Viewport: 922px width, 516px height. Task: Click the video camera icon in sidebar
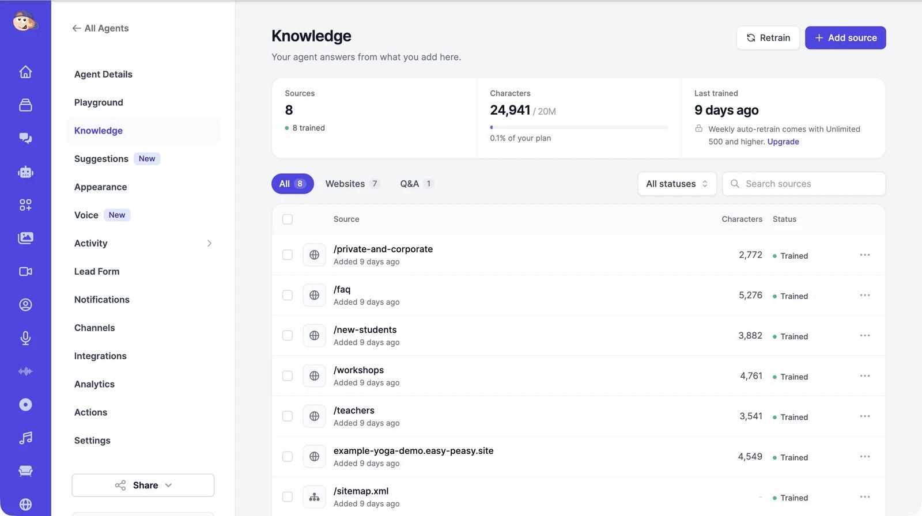click(25, 271)
